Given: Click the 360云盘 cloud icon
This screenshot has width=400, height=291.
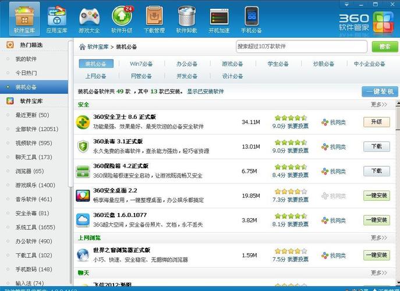Looking at the screenshot, I should point(83,220).
